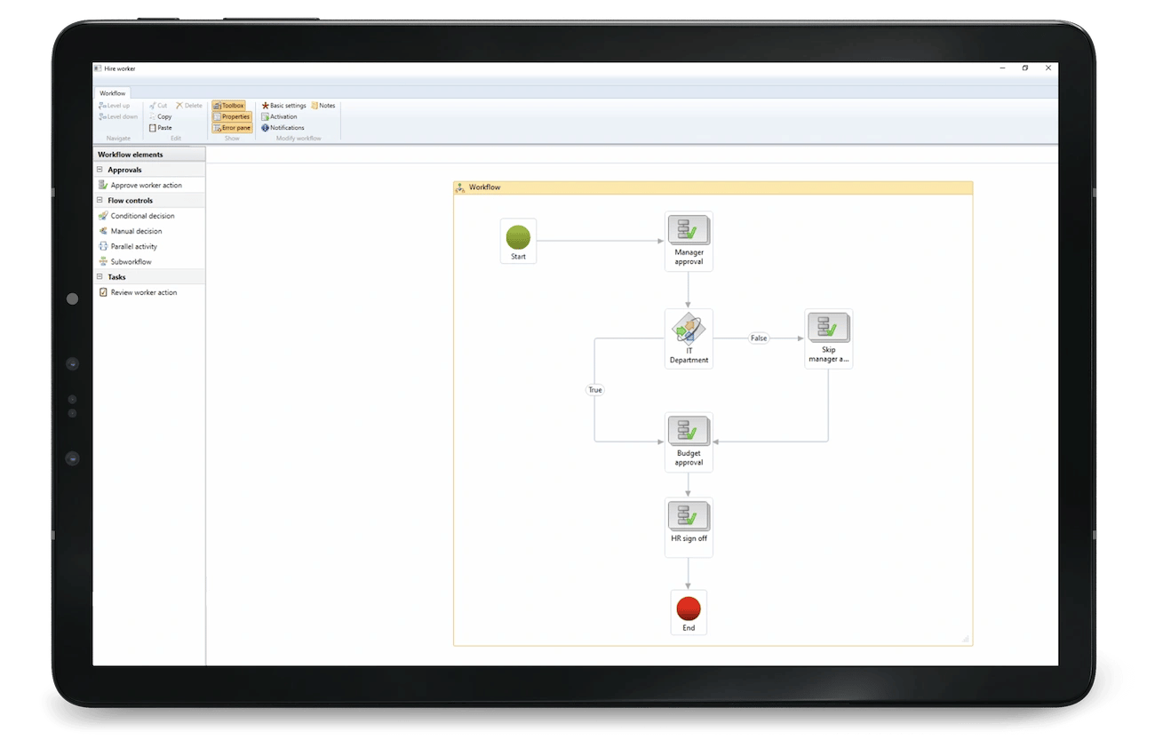Toggle the Properties pane visibility
This screenshot has width=1155, height=756.
pos(232,116)
